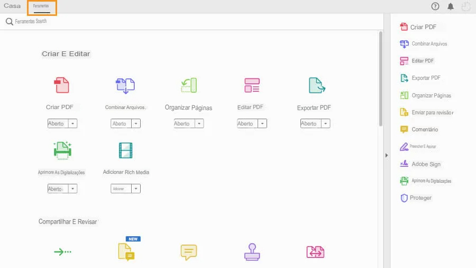This screenshot has width=476, height=268.
Task: Click the Adobe Sign label in sidebar
Action: pos(426,164)
